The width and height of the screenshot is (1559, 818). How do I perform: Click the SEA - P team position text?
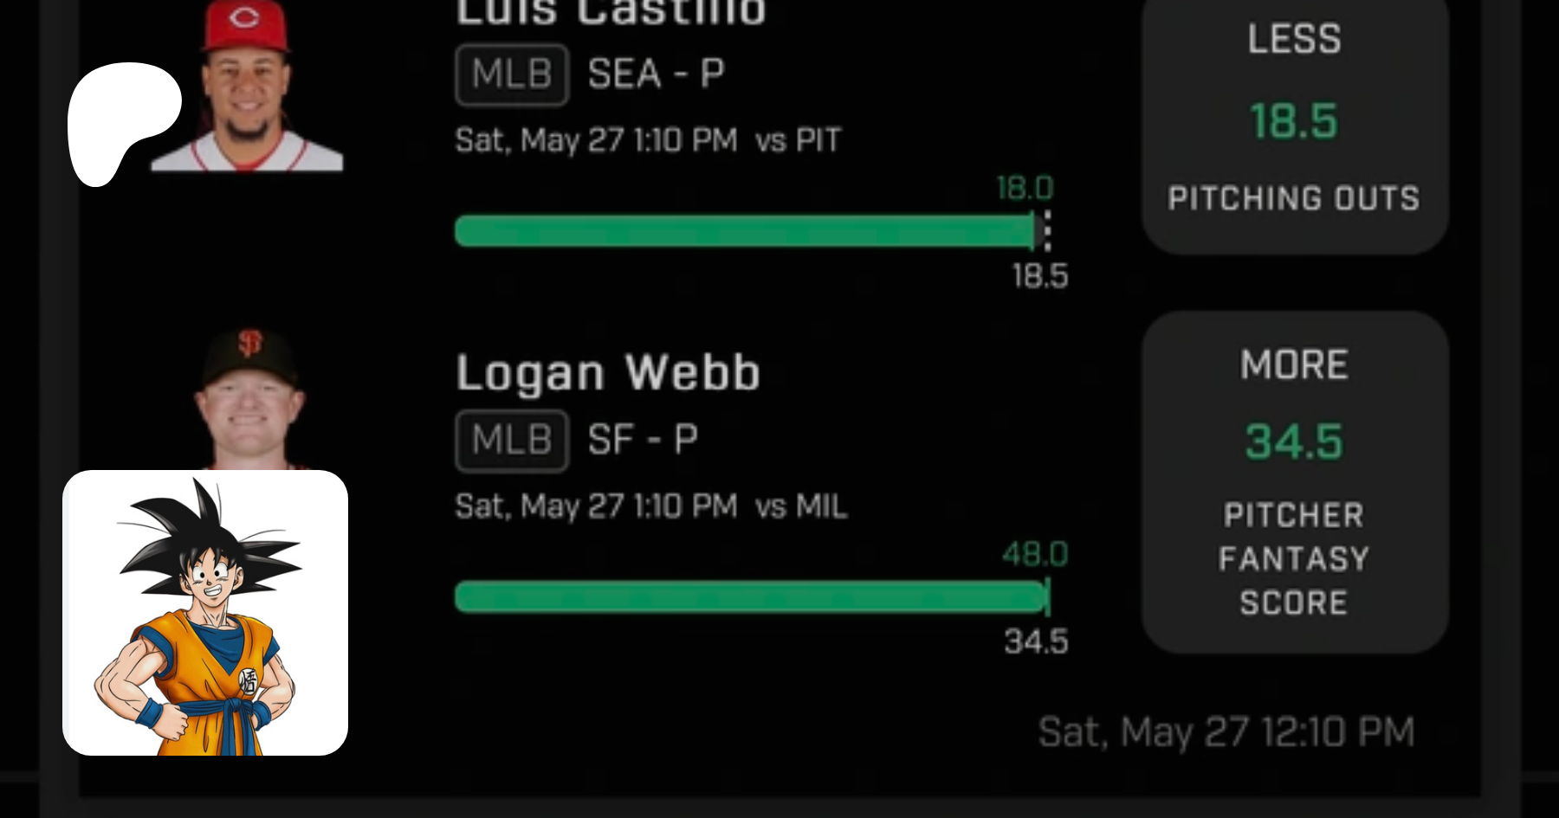pyautogui.click(x=656, y=74)
